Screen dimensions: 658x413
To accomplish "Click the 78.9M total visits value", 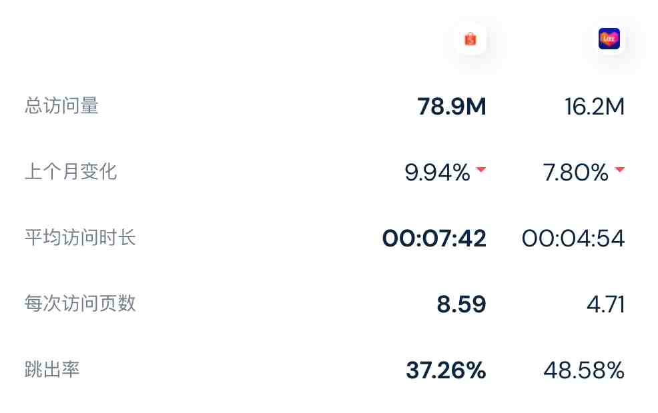I will 452,107.
